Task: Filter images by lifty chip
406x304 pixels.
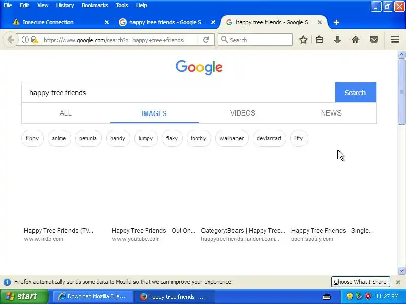Action: (299, 138)
